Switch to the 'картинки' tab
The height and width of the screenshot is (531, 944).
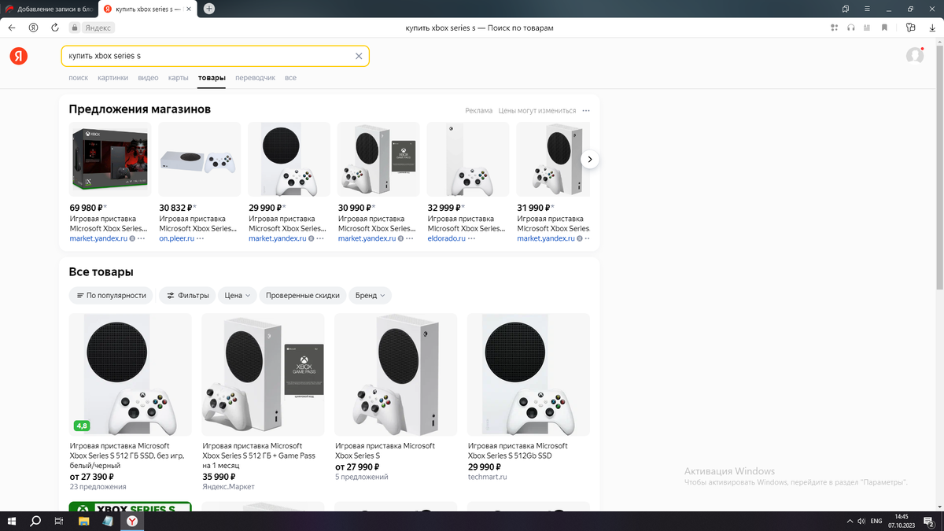click(112, 78)
